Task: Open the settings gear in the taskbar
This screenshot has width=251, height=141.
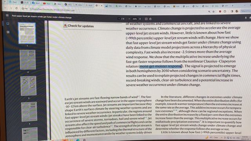Action: pyautogui.click(x=84, y=140)
